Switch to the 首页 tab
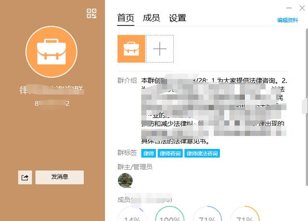 point(126,18)
